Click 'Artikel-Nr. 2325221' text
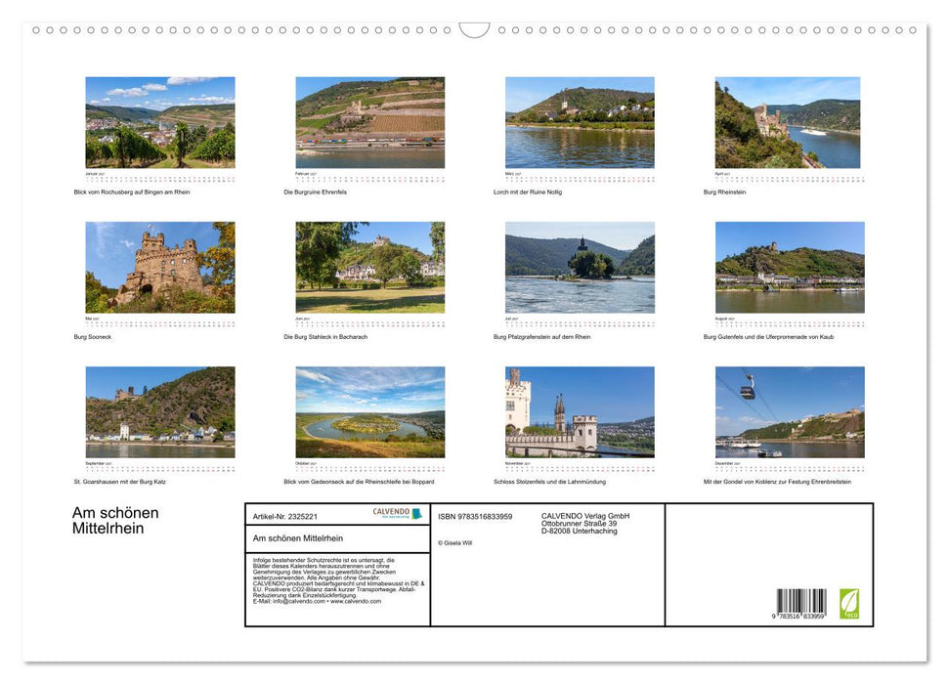 [285, 516]
